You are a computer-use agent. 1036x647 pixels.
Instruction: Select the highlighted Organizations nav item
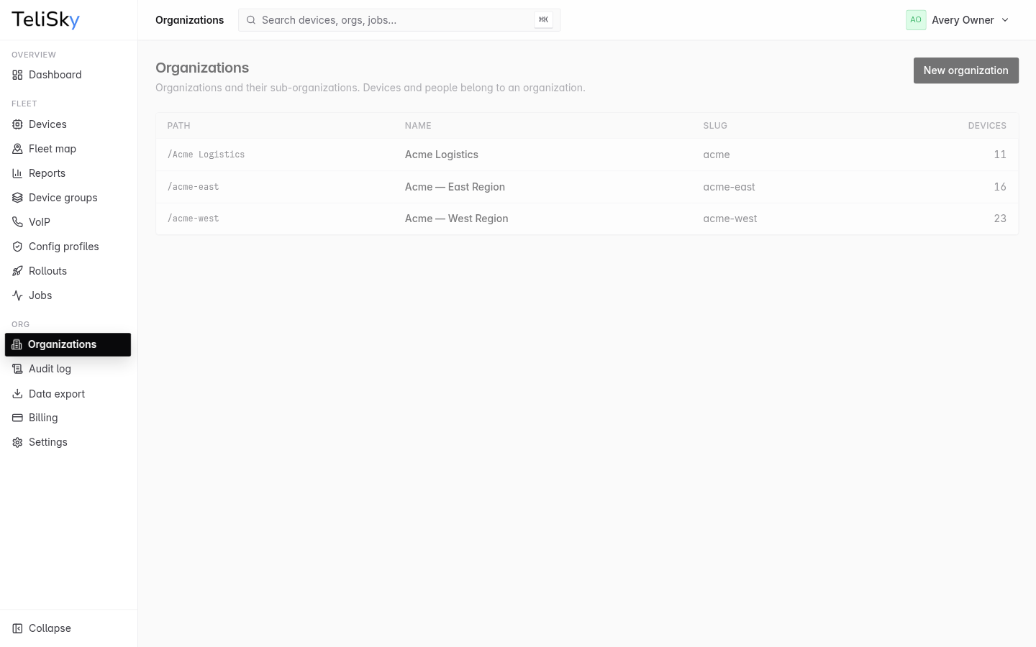(68, 344)
